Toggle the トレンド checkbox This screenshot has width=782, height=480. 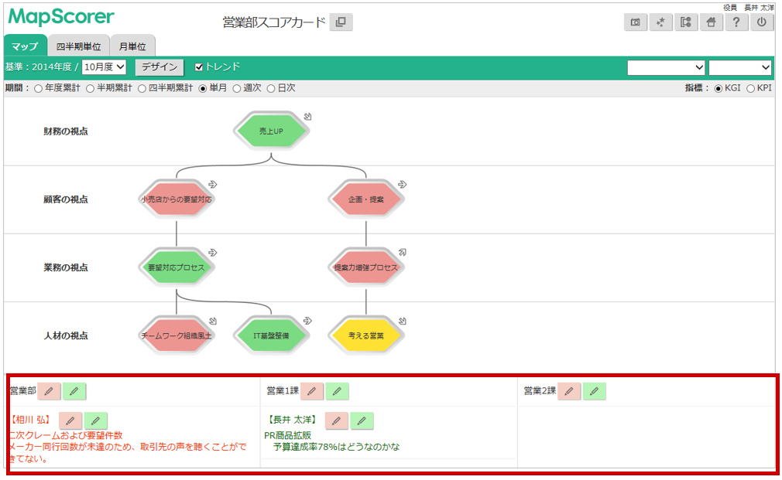click(199, 67)
